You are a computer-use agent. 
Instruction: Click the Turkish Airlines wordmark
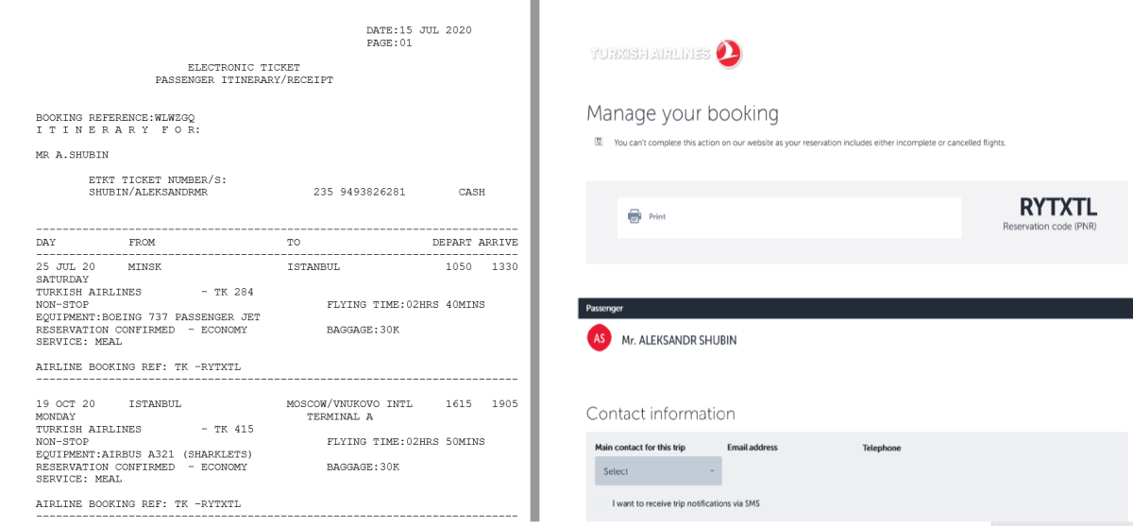650,54
